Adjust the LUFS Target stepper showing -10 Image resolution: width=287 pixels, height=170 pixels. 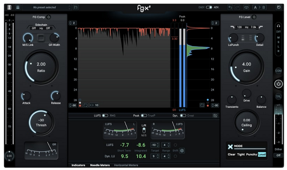pyautogui.click(x=155, y=145)
